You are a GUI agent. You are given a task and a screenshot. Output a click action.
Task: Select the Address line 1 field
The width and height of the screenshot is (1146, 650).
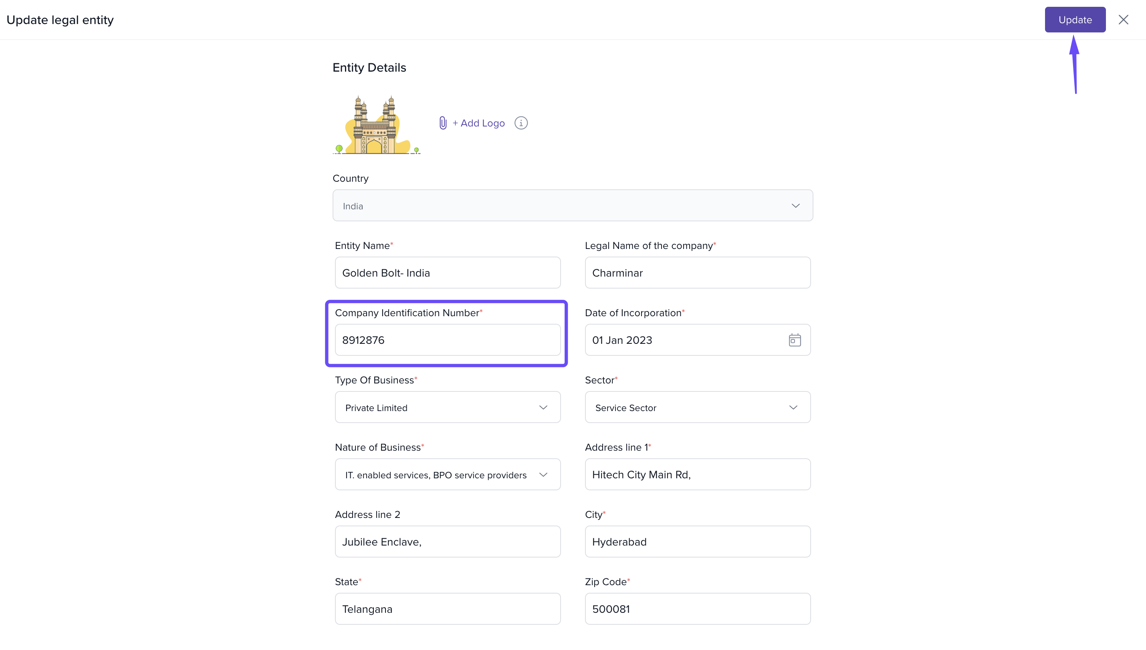coord(697,475)
